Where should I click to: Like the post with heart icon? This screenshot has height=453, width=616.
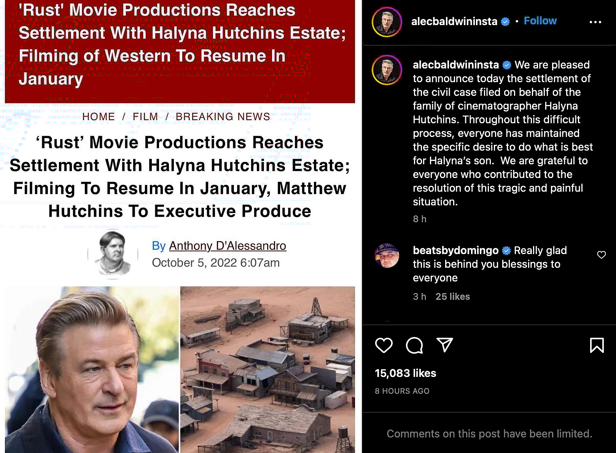pos(384,345)
